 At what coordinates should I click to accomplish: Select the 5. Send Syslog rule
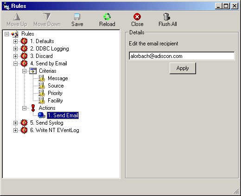[47, 123]
